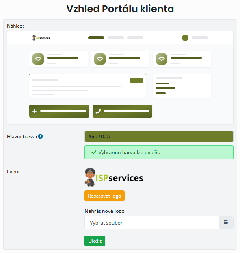
Task: Click first Wi-Fi icon in preview
Action: coord(38,59)
